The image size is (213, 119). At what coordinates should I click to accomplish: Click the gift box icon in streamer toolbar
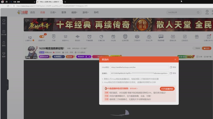pos(197,37)
